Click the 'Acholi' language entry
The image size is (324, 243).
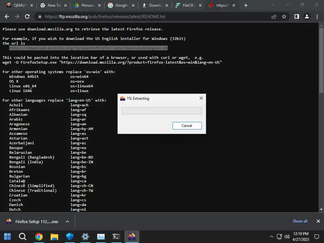(16, 105)
